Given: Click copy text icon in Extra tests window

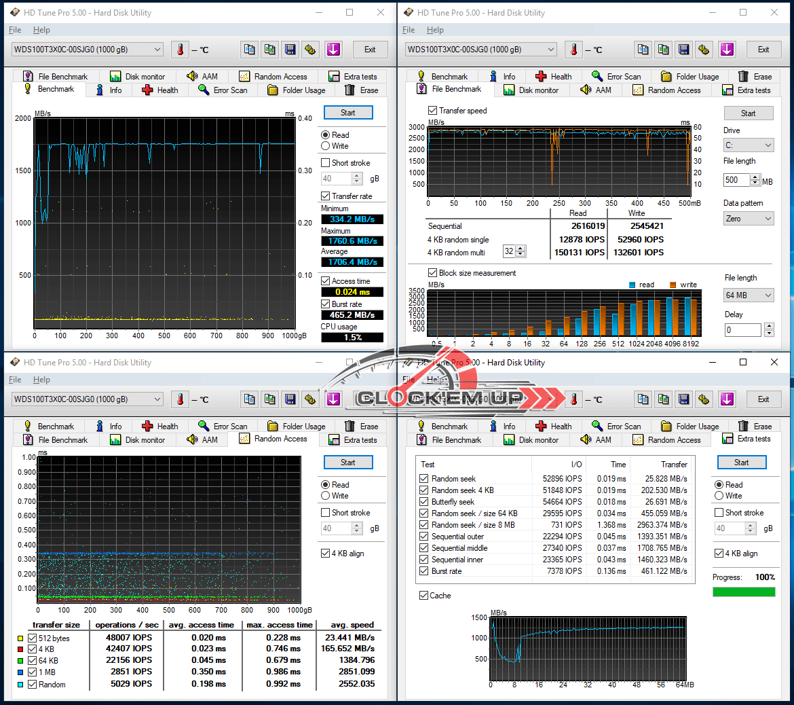Looking at the screenshot, I should 643,399.
